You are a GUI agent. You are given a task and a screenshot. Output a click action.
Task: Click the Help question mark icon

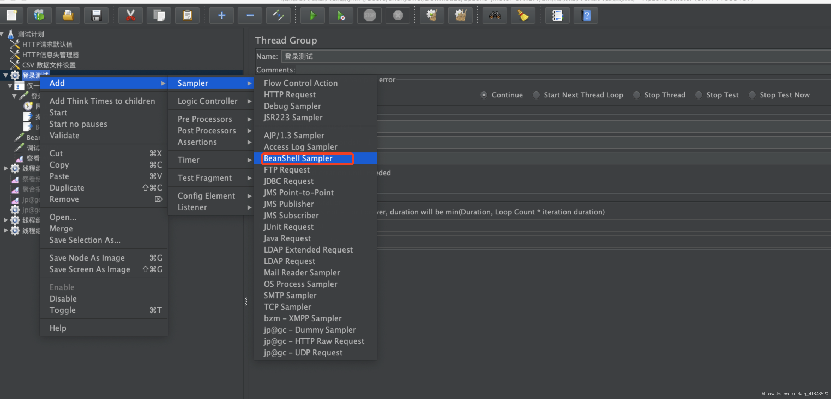click(586, 15)
